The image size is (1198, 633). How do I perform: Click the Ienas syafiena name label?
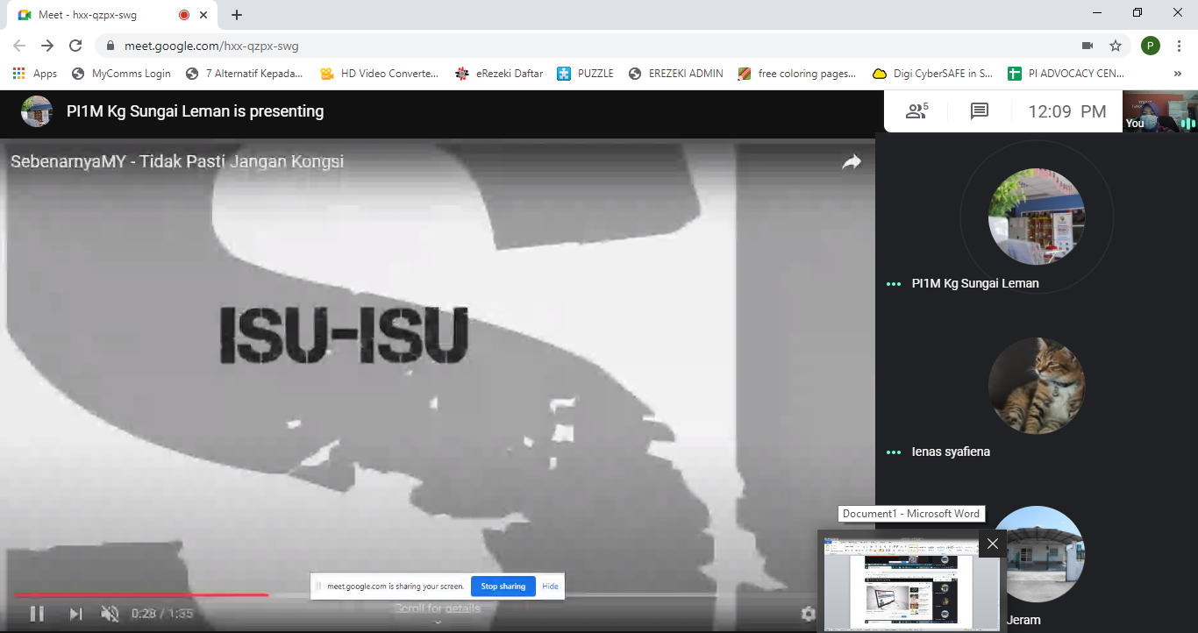951,452
